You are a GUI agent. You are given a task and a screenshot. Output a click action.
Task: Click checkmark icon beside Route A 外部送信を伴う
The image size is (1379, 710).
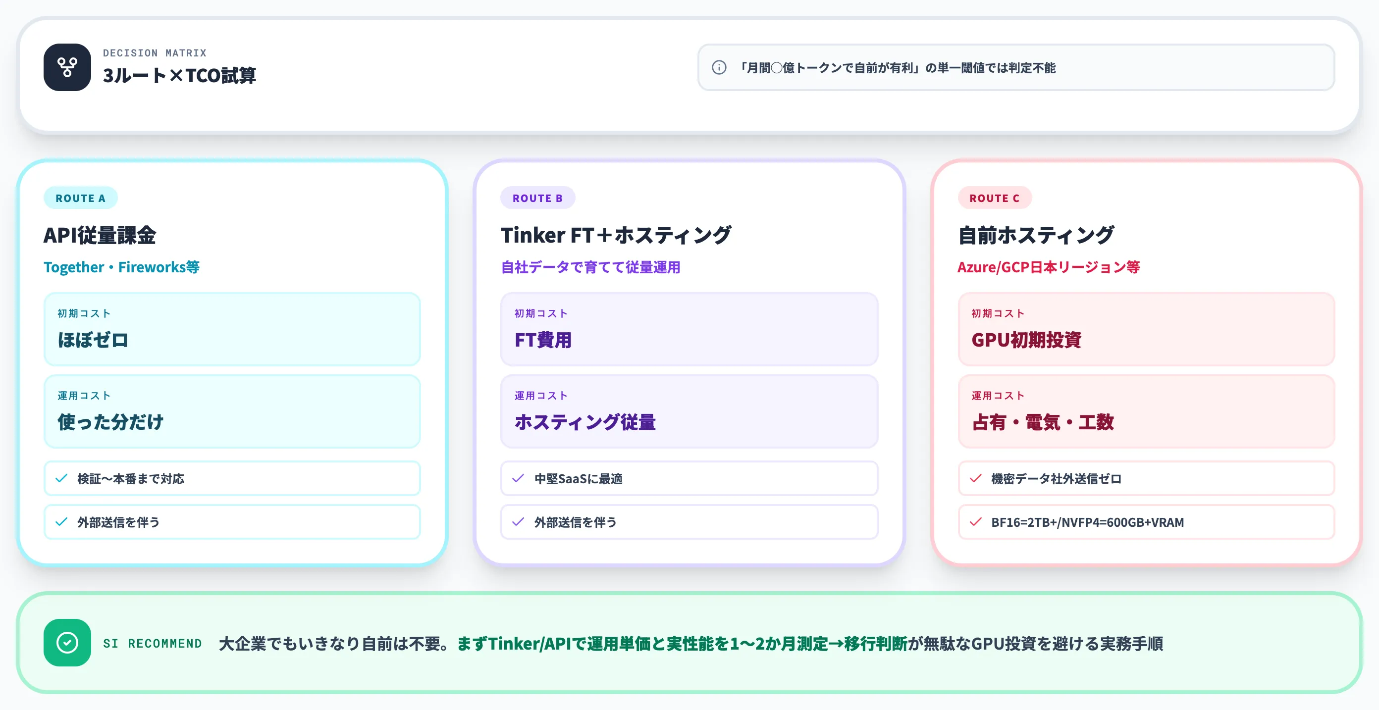pyautogui.click(x=61, y=522)
